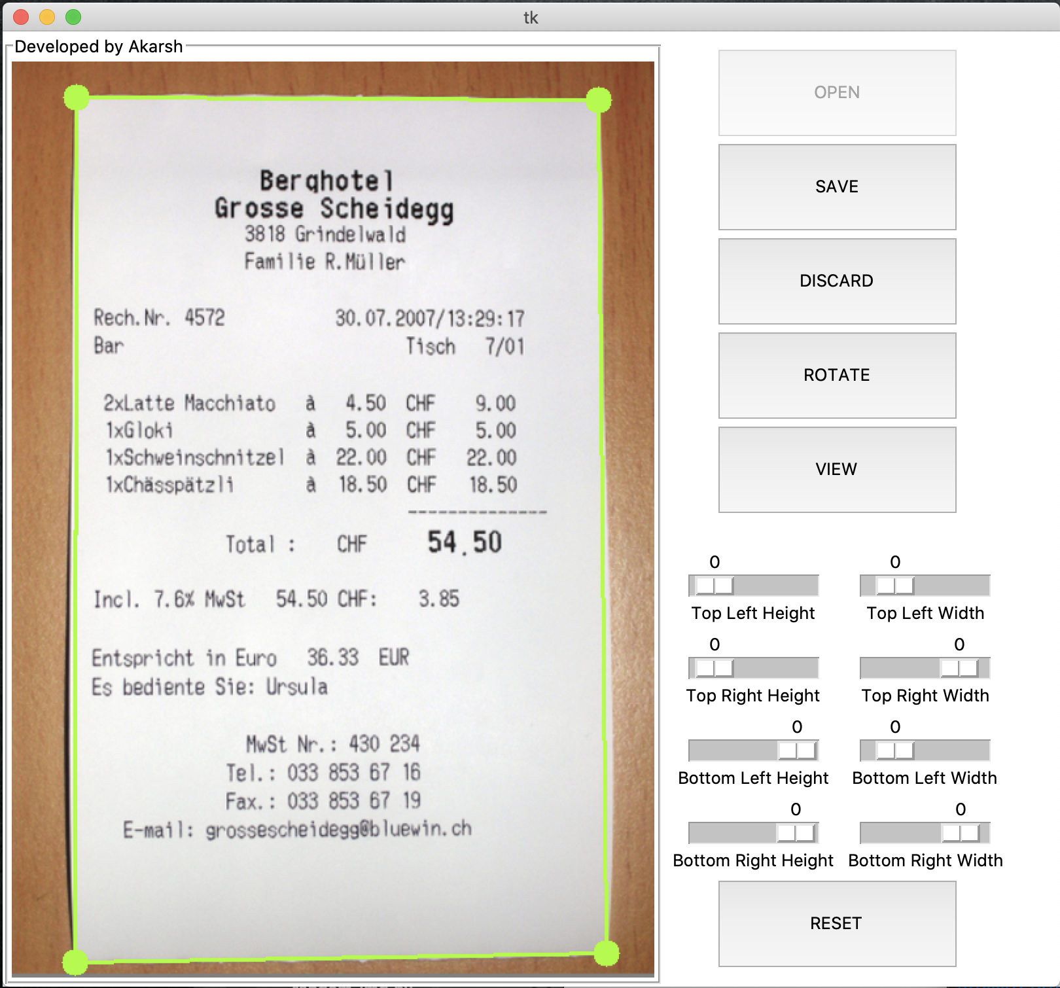Minimize the tk window with the yellow button

click(47, 17)
